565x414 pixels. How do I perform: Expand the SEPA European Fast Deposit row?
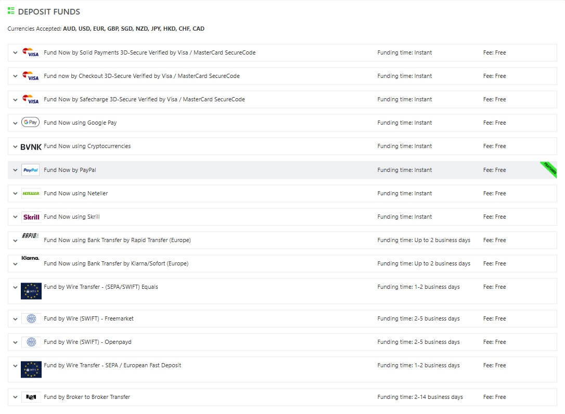click(15, 366)
